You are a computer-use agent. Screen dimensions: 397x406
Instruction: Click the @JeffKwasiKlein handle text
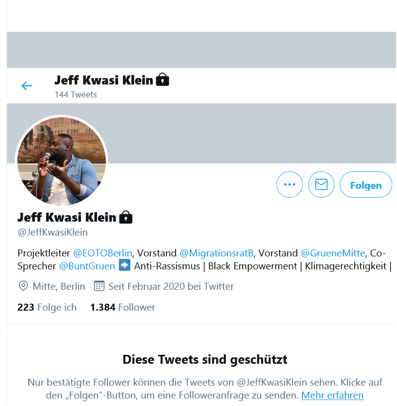(53, 232)
